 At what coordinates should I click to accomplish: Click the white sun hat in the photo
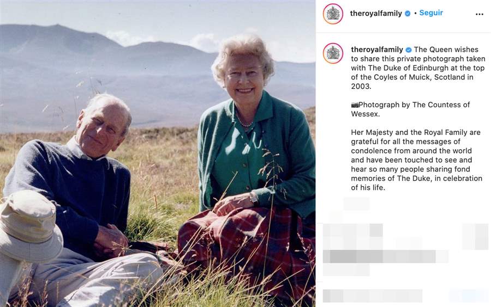(x=29, y=226)
